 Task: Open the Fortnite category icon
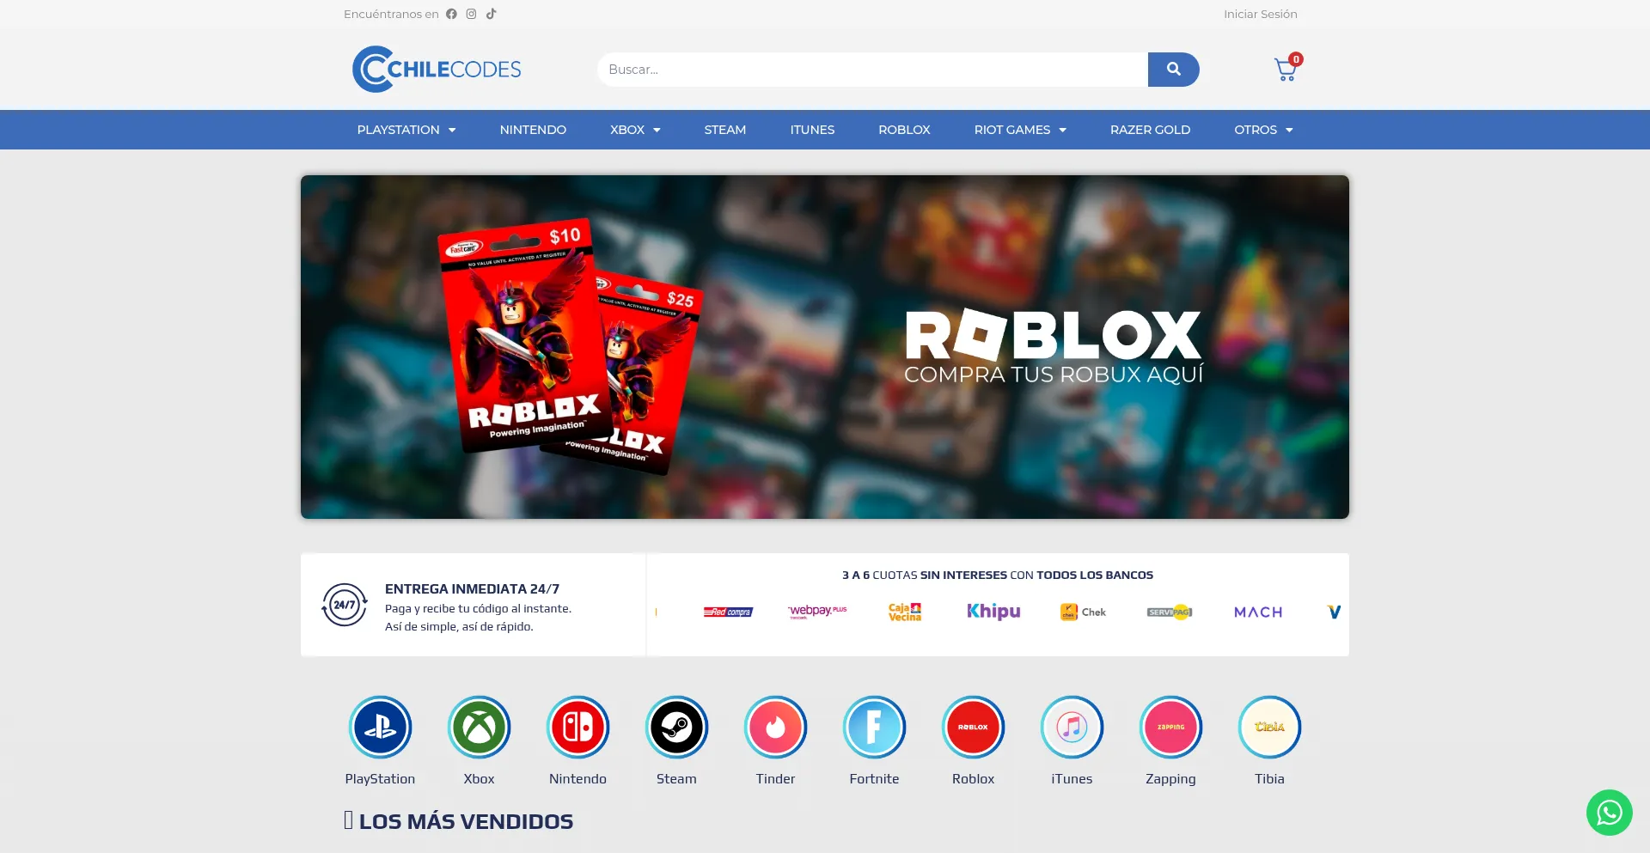[x=874, y=728]
